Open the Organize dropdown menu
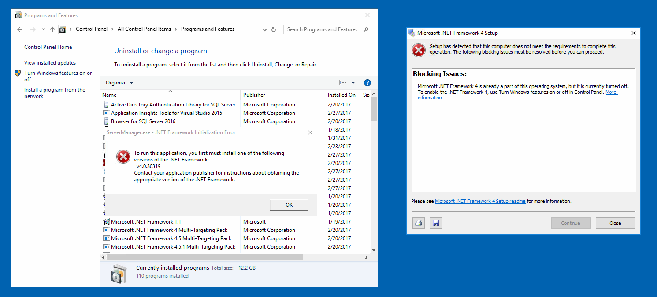The width and height of the screenshot is (657, 297). pyautogui.click(x=119, y=83)
